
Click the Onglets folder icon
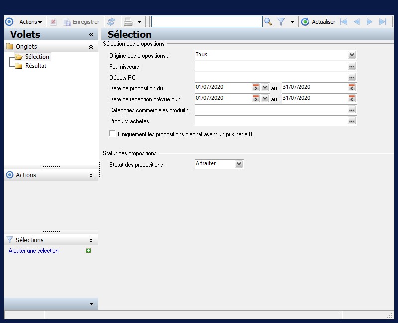point(10,46)
